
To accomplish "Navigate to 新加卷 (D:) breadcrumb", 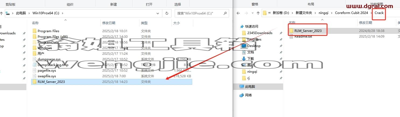I will coord(282,13).
